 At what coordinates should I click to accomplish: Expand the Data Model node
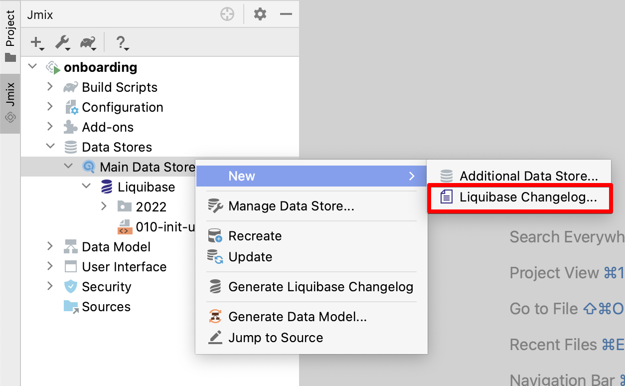(x=50, y=246)
